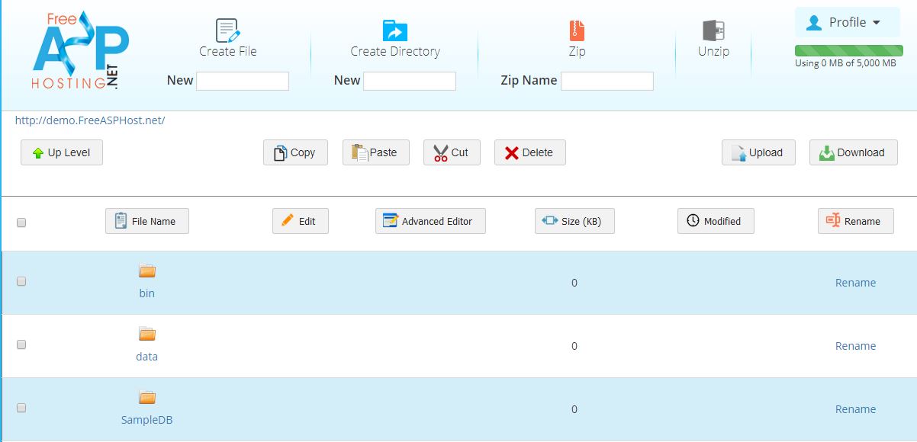Click the Create File icon

coord(228,30)
